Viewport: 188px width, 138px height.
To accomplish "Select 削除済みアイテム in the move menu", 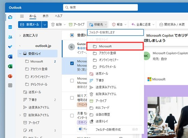I will (x=115, y=94).
